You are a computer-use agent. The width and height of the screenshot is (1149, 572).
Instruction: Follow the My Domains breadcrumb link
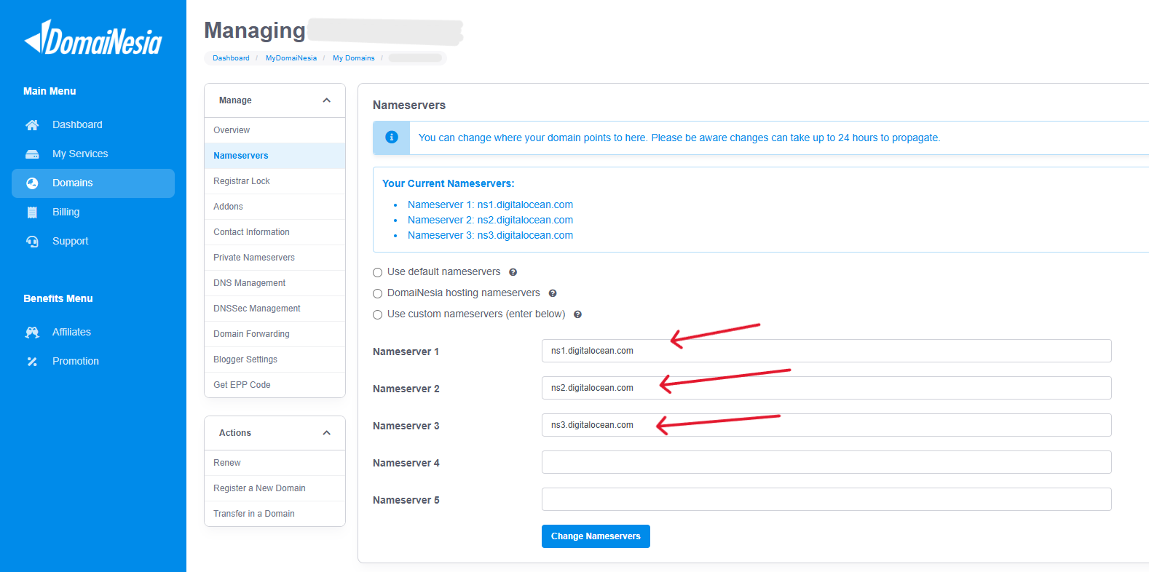[353, 58]
